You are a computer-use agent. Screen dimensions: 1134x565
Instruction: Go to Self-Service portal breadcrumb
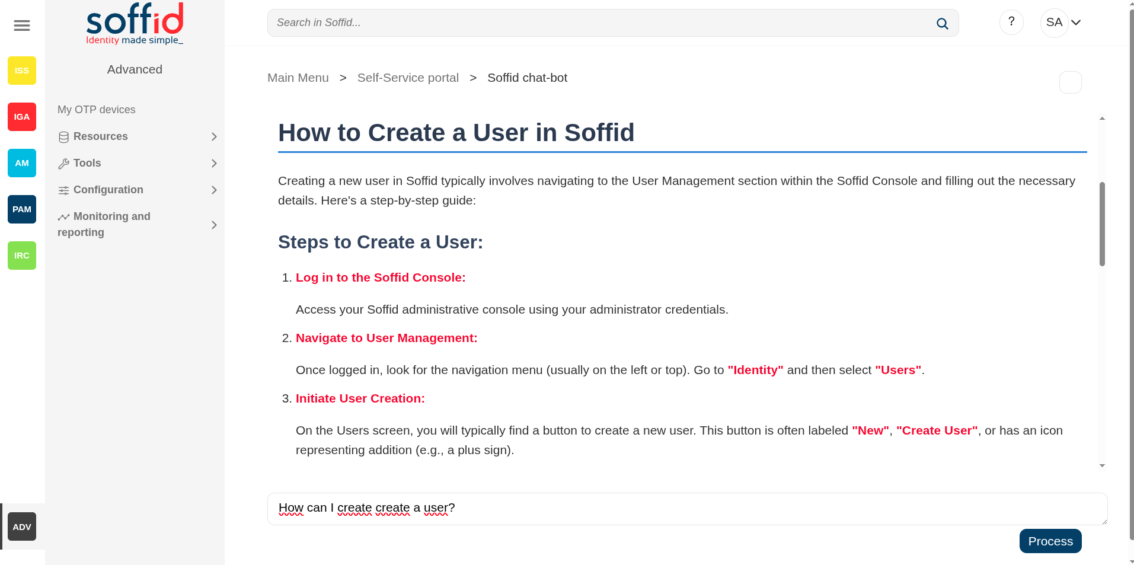(408, 78)
